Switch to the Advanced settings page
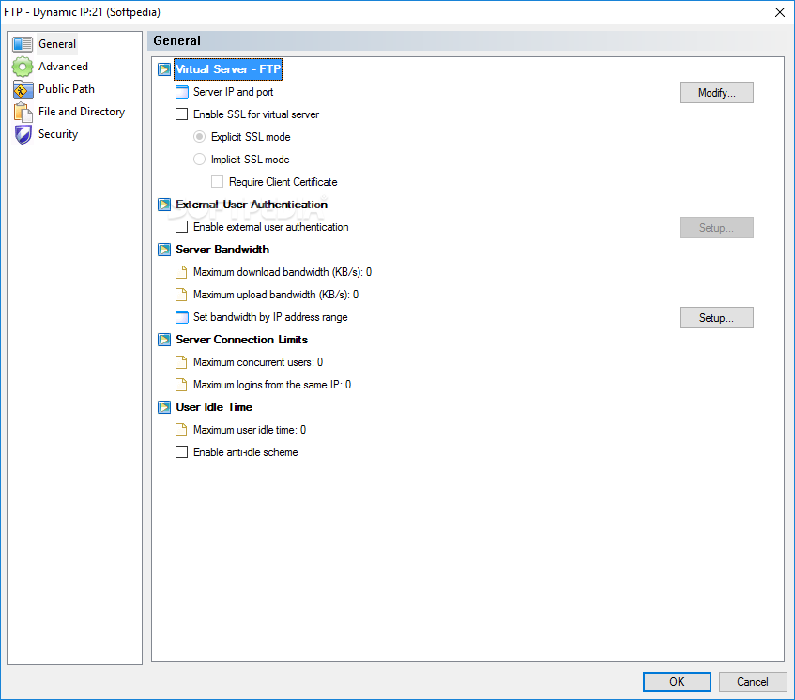 click(64, 67)
